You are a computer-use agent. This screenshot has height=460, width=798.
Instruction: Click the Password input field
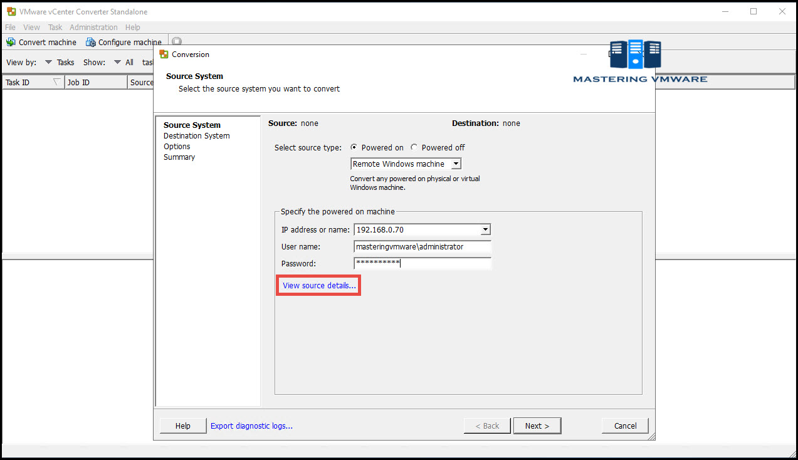(423, 264)
